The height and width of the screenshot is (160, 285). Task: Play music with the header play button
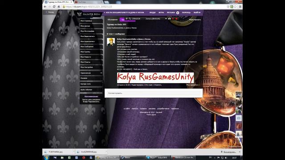click(x=178, y=13)
